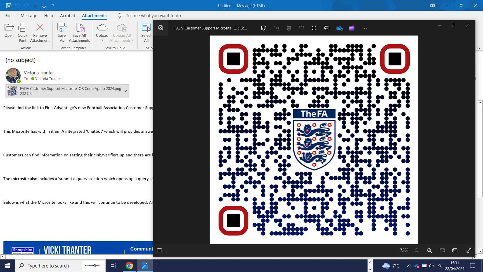This screenshot has width=483, height=272.
Task: Click Edit image in the Photos toolbar
Action: [x=264, y=28]
